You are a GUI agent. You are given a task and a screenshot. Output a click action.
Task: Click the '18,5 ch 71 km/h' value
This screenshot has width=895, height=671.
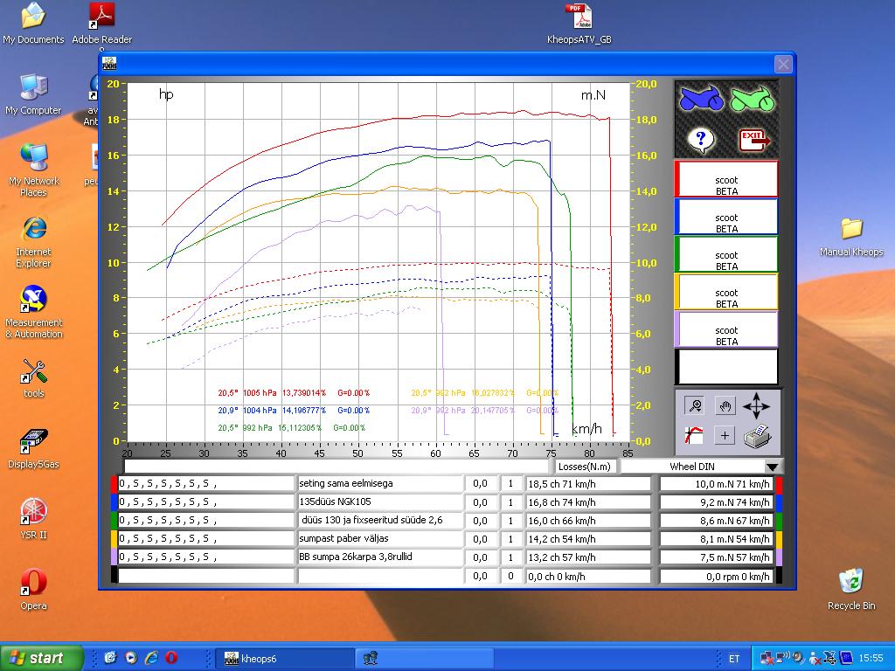click(x=588, y=484)
